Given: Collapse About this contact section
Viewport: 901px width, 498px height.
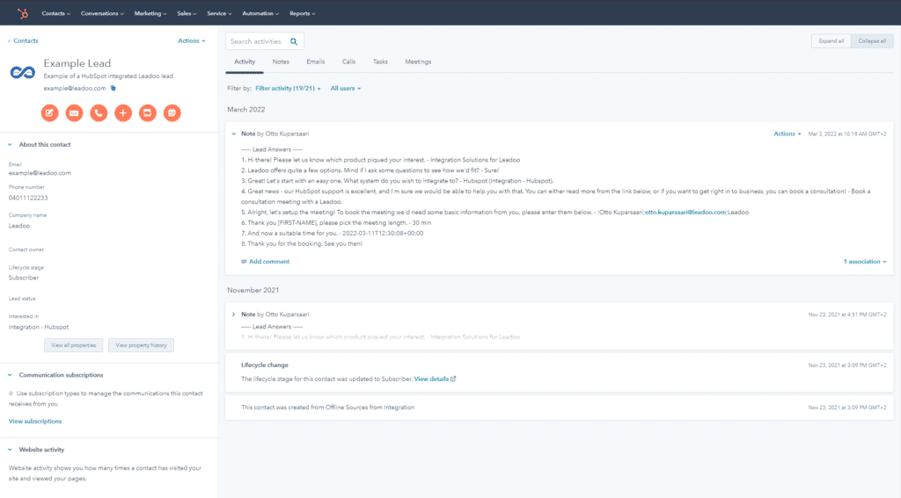Looking at the screenshot, I should point(10,145).
